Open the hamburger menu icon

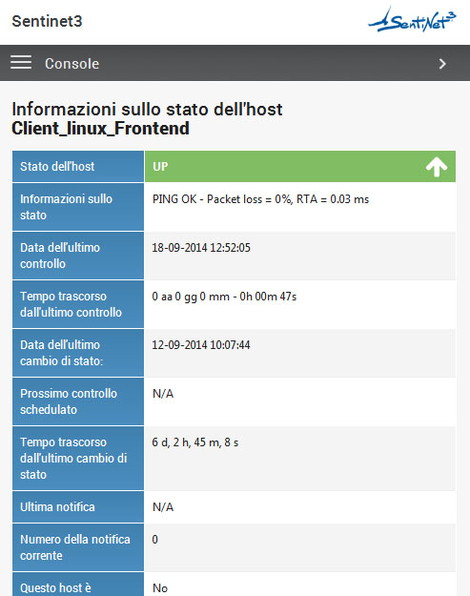(x=21, y=62)
